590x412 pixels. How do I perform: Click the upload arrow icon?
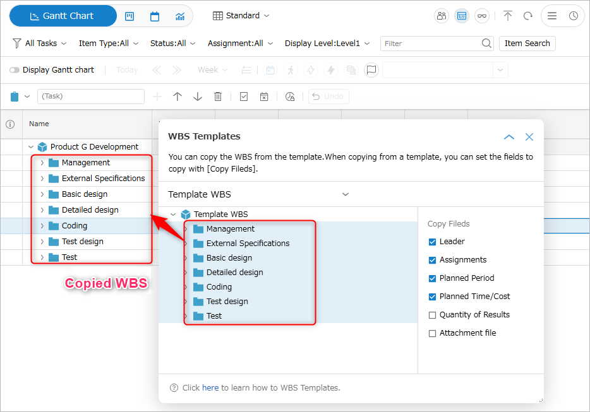508,16
